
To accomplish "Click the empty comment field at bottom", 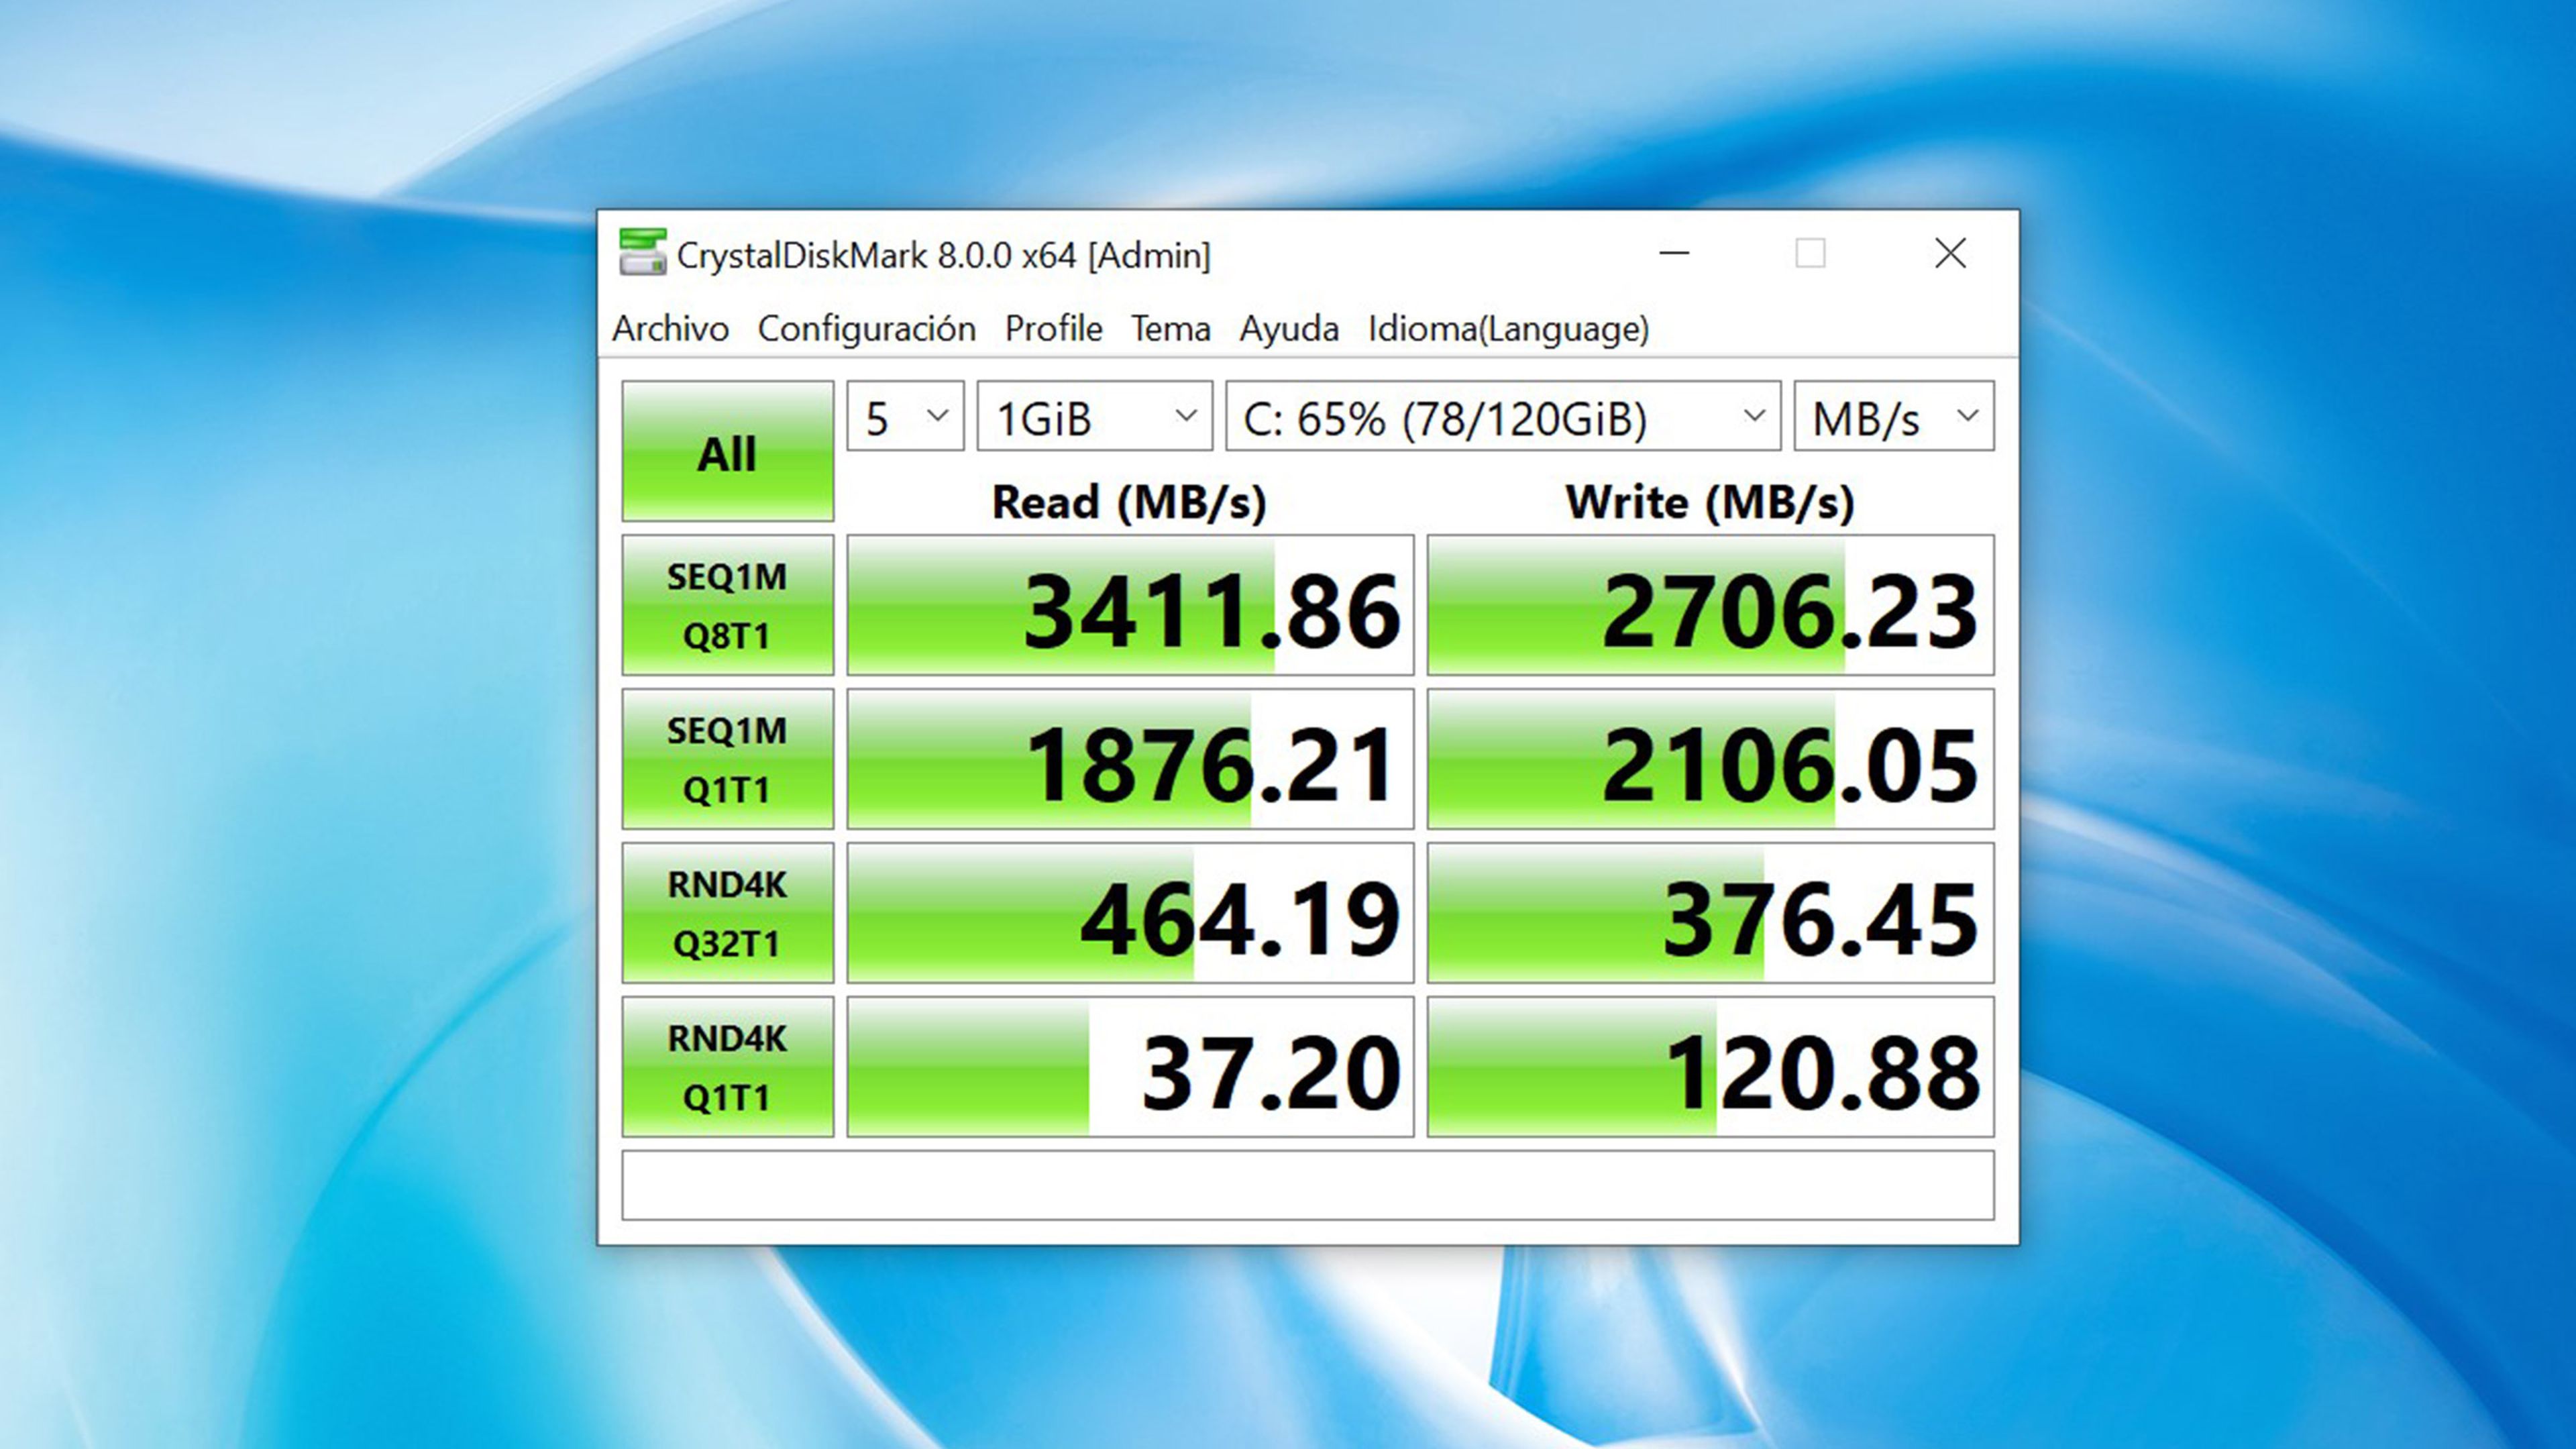I will tap(1307, 1186).
